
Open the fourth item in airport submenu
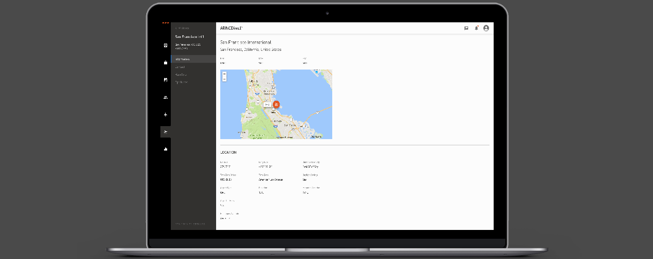(x=181, y=82)
